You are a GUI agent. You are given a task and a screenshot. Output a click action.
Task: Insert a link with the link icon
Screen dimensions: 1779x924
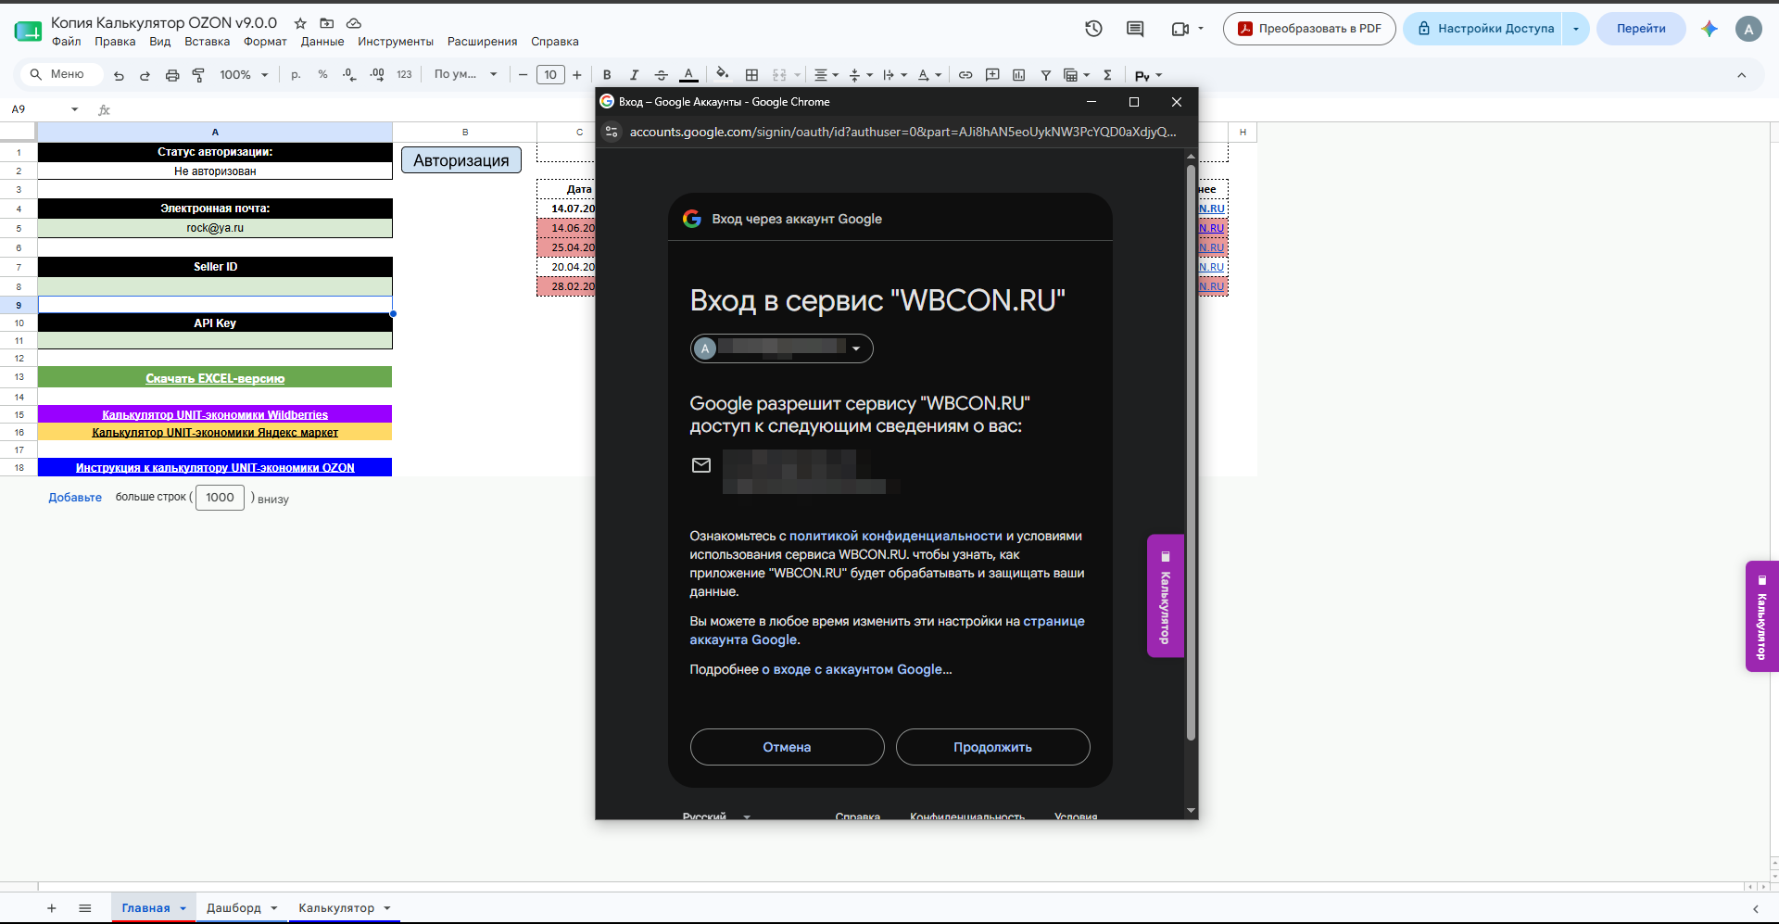click(x=965, y=75)
